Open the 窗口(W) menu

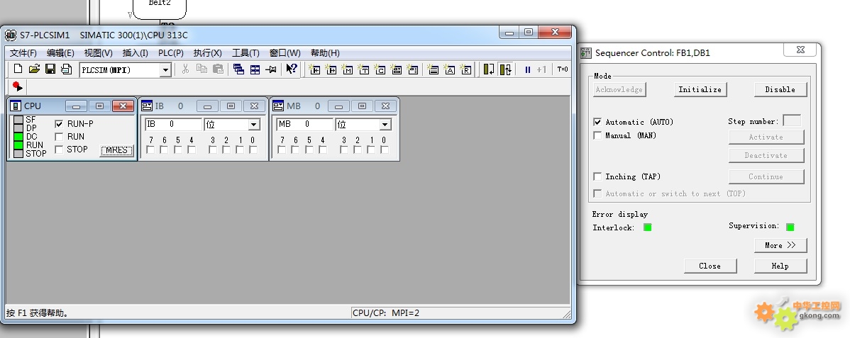point(285,52)
